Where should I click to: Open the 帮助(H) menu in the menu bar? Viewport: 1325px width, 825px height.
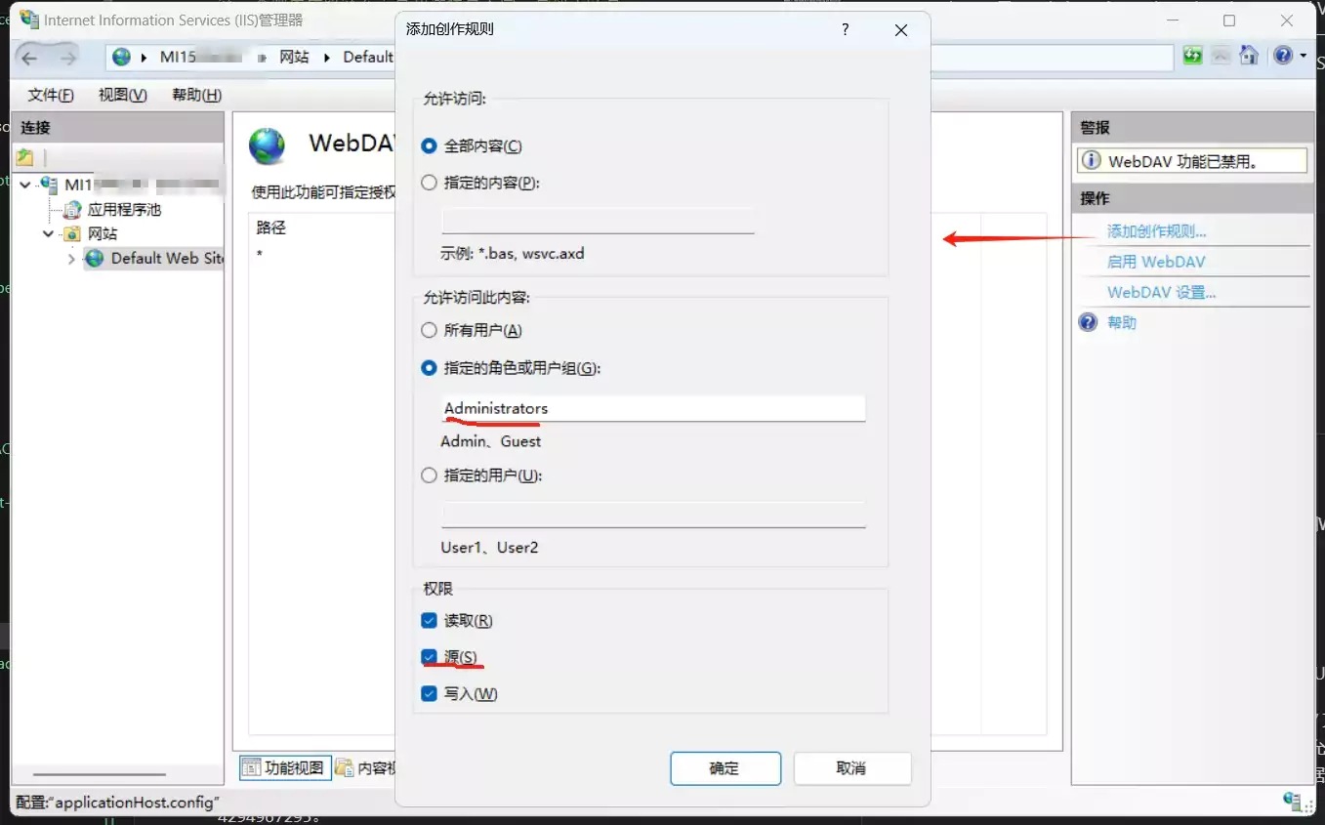point(196,95)
